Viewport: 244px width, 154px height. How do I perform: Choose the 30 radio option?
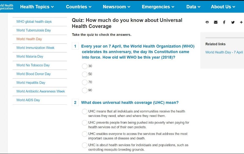coord(85,66)
